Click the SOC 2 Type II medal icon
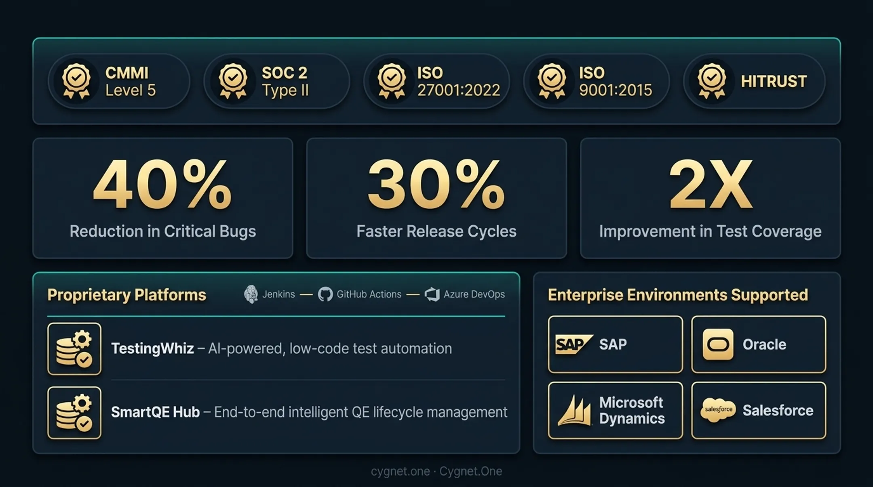Image resolution: width=873 pixels, height=487 pixels. click(x=233, y=81)
